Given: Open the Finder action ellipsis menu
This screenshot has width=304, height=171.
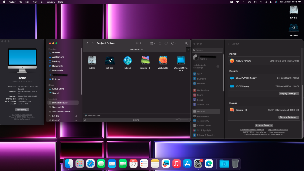Looking at the screenshot, I should coord(174,43).
